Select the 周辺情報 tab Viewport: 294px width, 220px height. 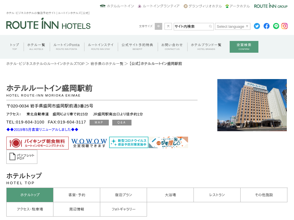pos(77,209)
